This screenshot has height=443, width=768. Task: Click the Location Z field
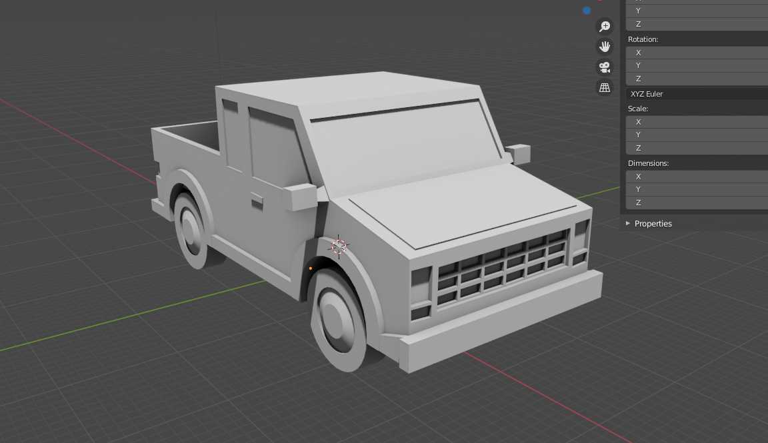tap(697, 24)
